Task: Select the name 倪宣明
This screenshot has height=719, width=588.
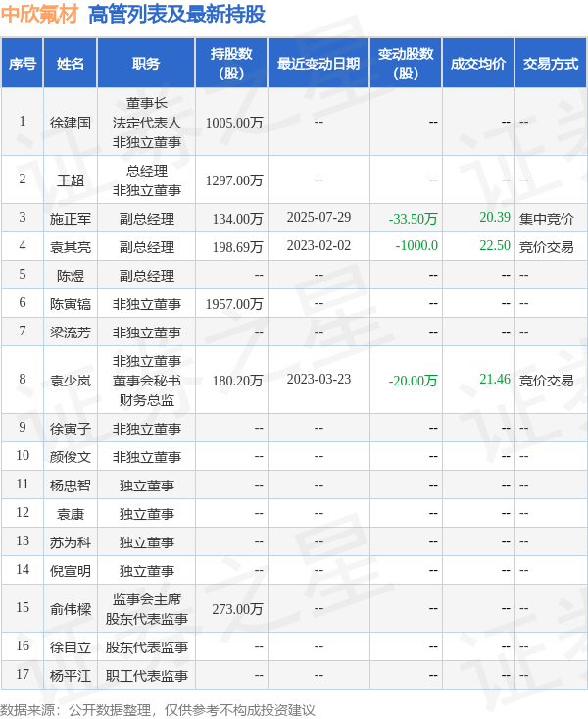Action: point(71,571)
